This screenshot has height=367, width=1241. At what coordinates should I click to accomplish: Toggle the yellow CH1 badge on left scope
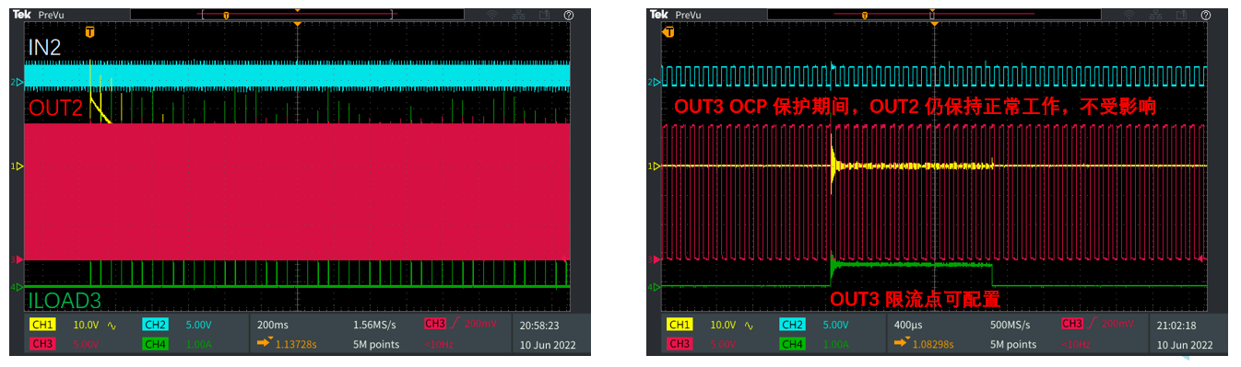tap(41, 325)
